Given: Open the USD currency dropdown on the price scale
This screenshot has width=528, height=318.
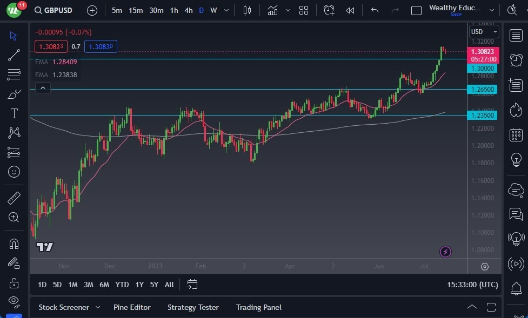Looking at the screenshot, I should click(x=483, y=31).
